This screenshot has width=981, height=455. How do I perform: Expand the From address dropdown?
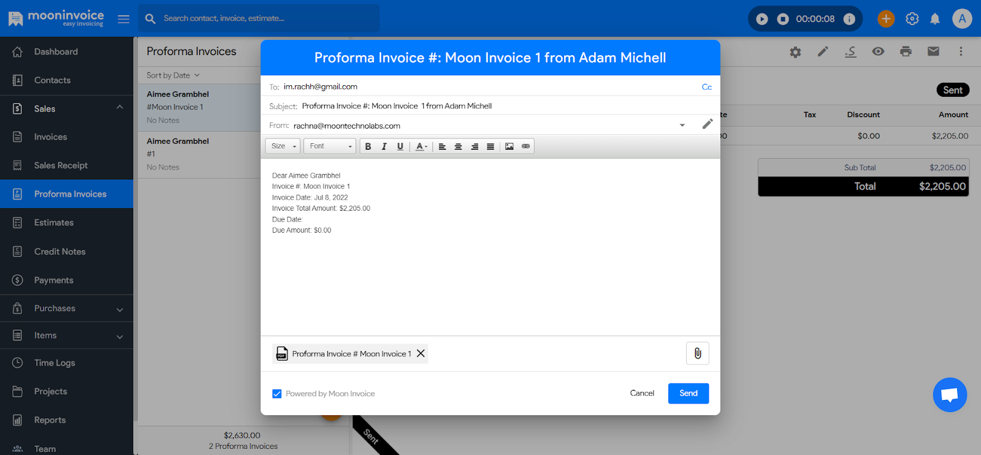682,126
